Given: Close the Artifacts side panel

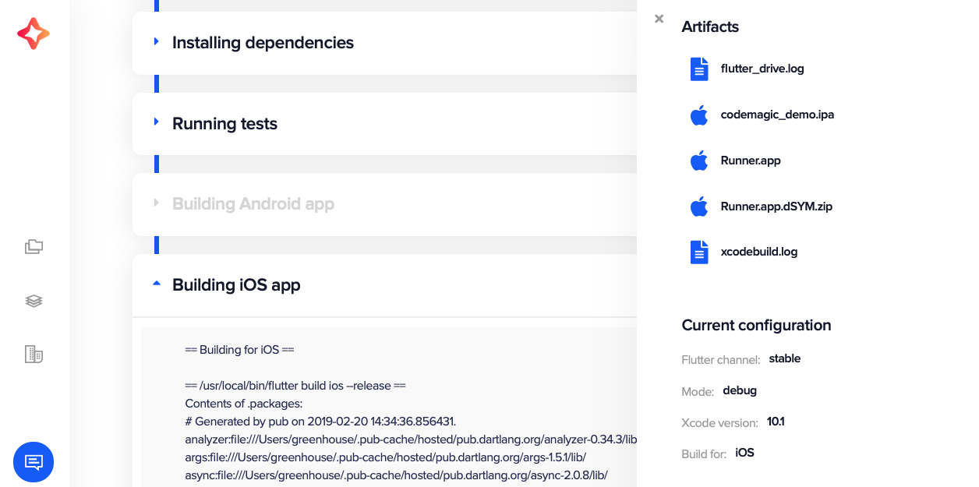Looking at the screenshot, I should click(659, 19).
